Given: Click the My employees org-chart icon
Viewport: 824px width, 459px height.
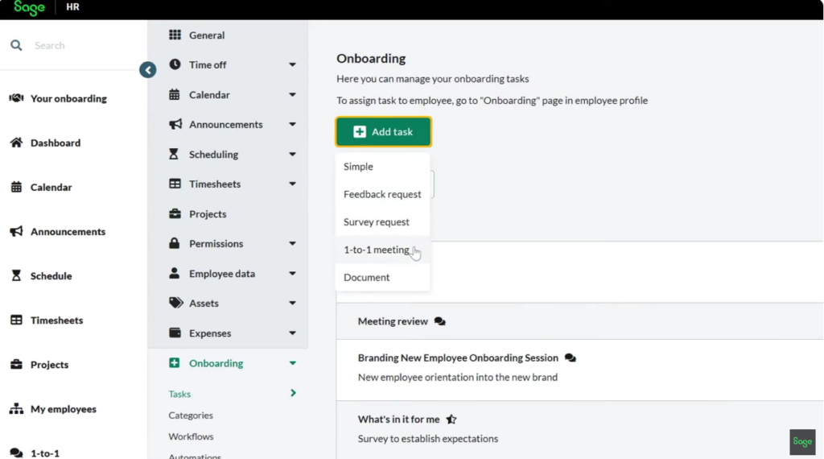Looking at the screenshot, I should [x=16, y=408].
